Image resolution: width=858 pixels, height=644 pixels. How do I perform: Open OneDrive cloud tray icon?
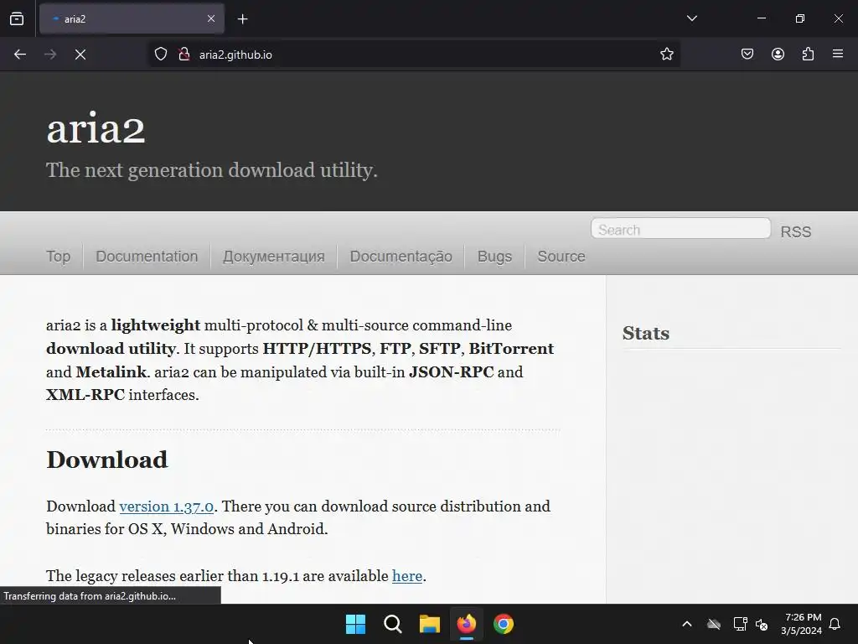pyautogui.click(x=714, y=624)
